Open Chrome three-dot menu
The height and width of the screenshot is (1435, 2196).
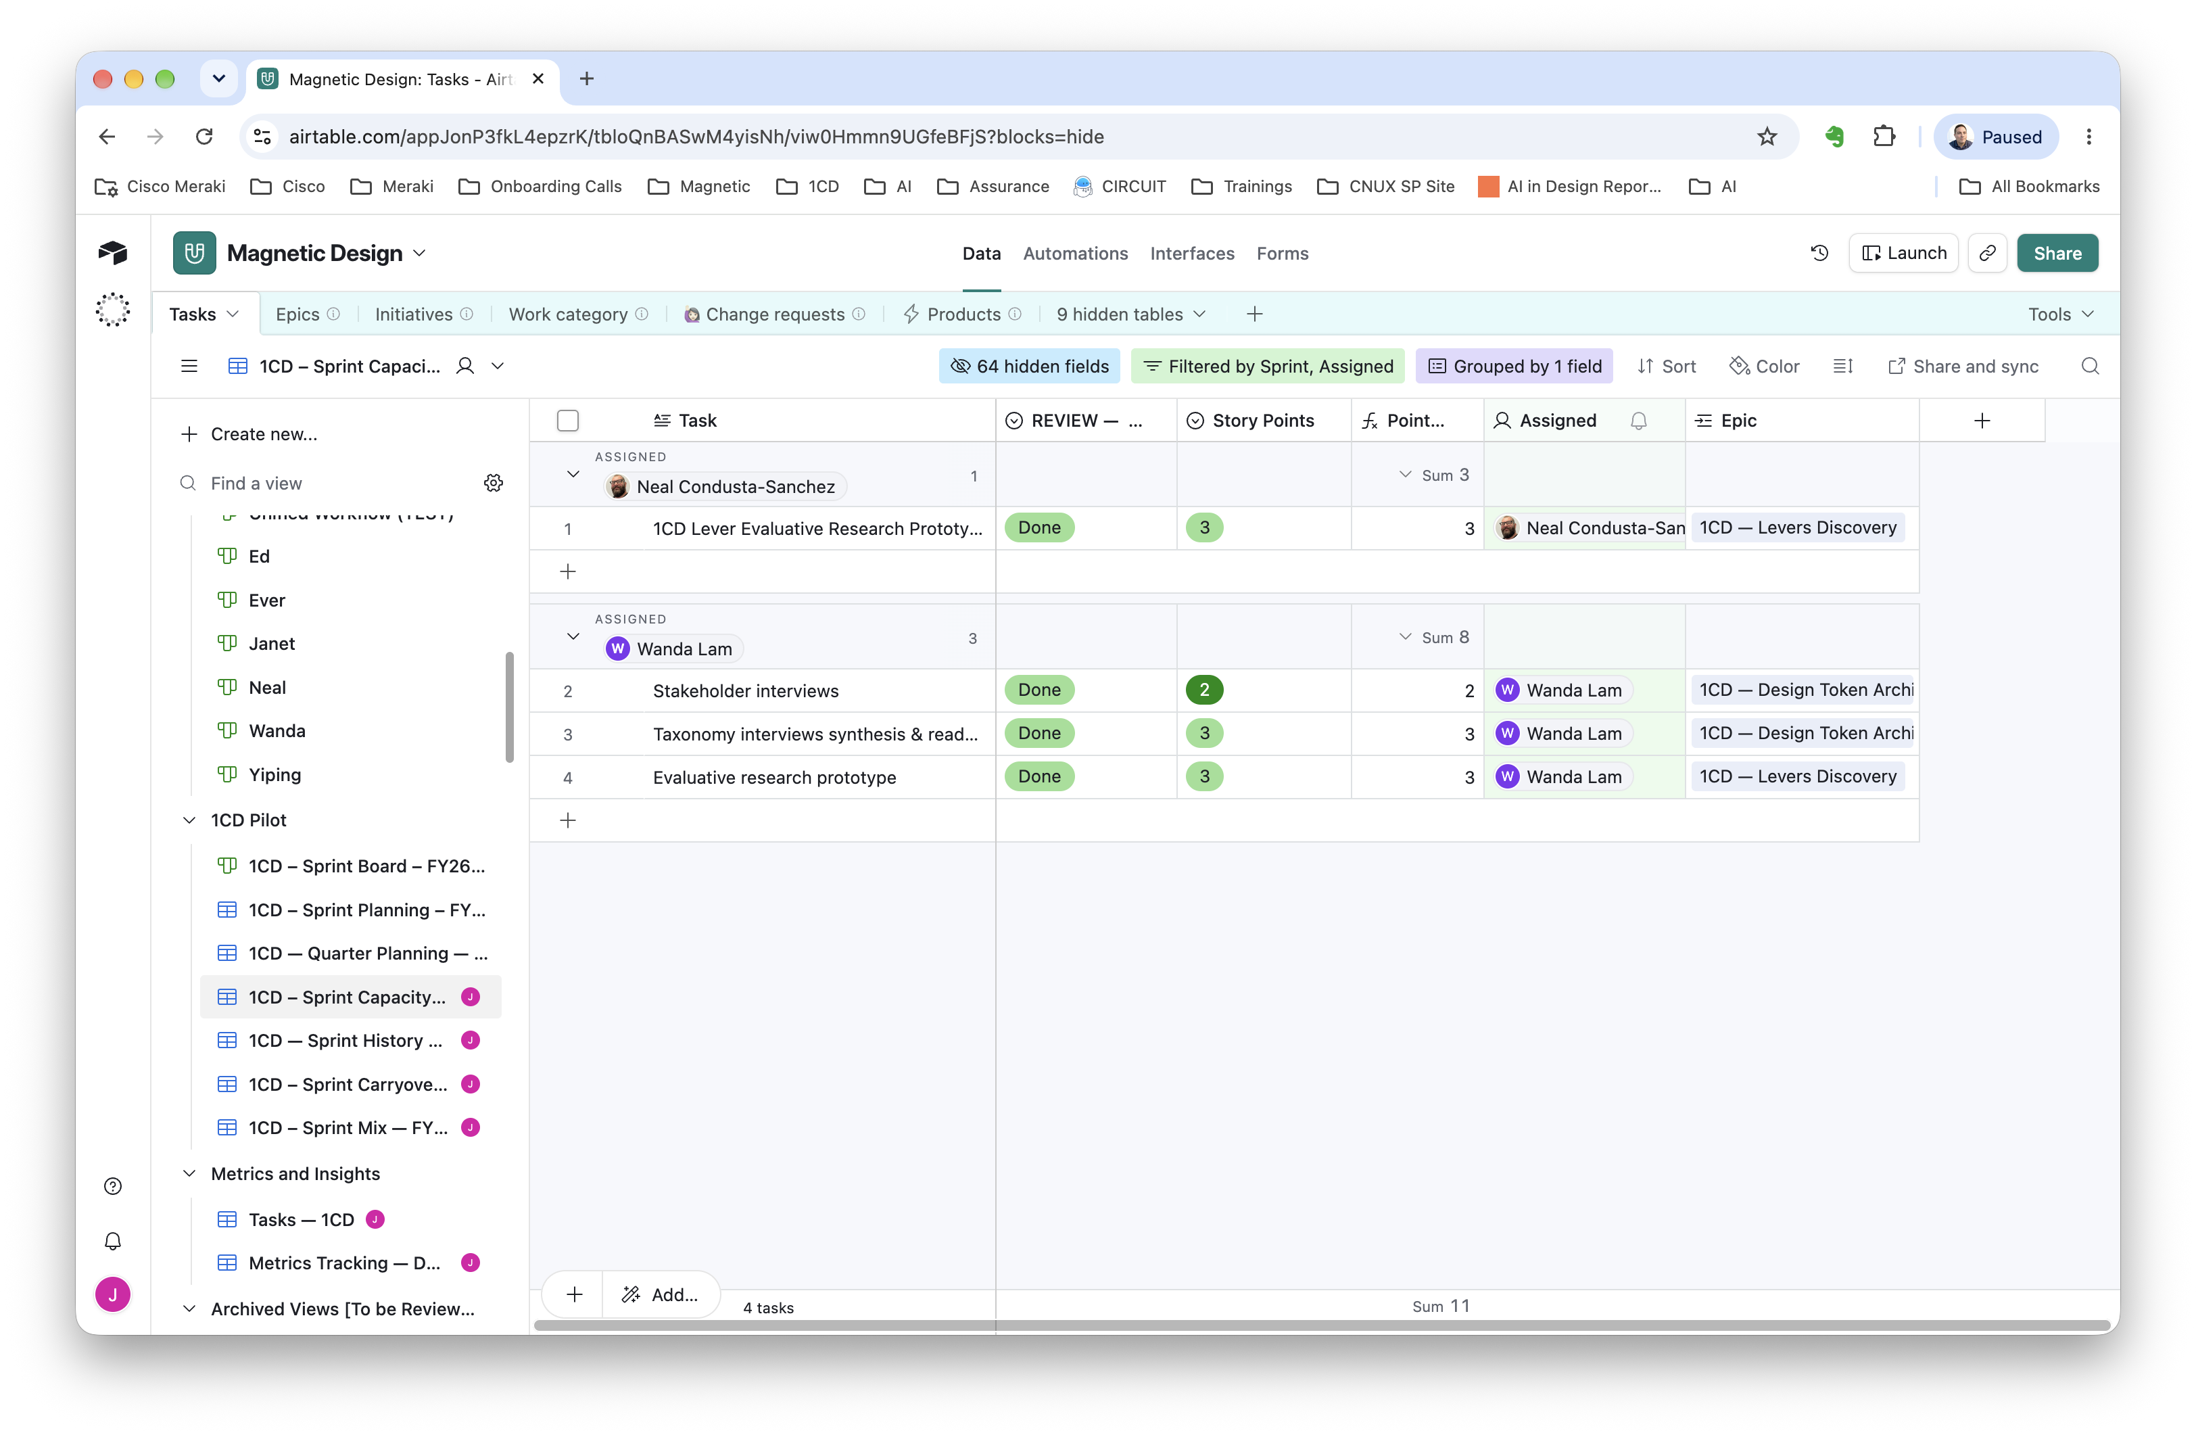click(2088, 137)
